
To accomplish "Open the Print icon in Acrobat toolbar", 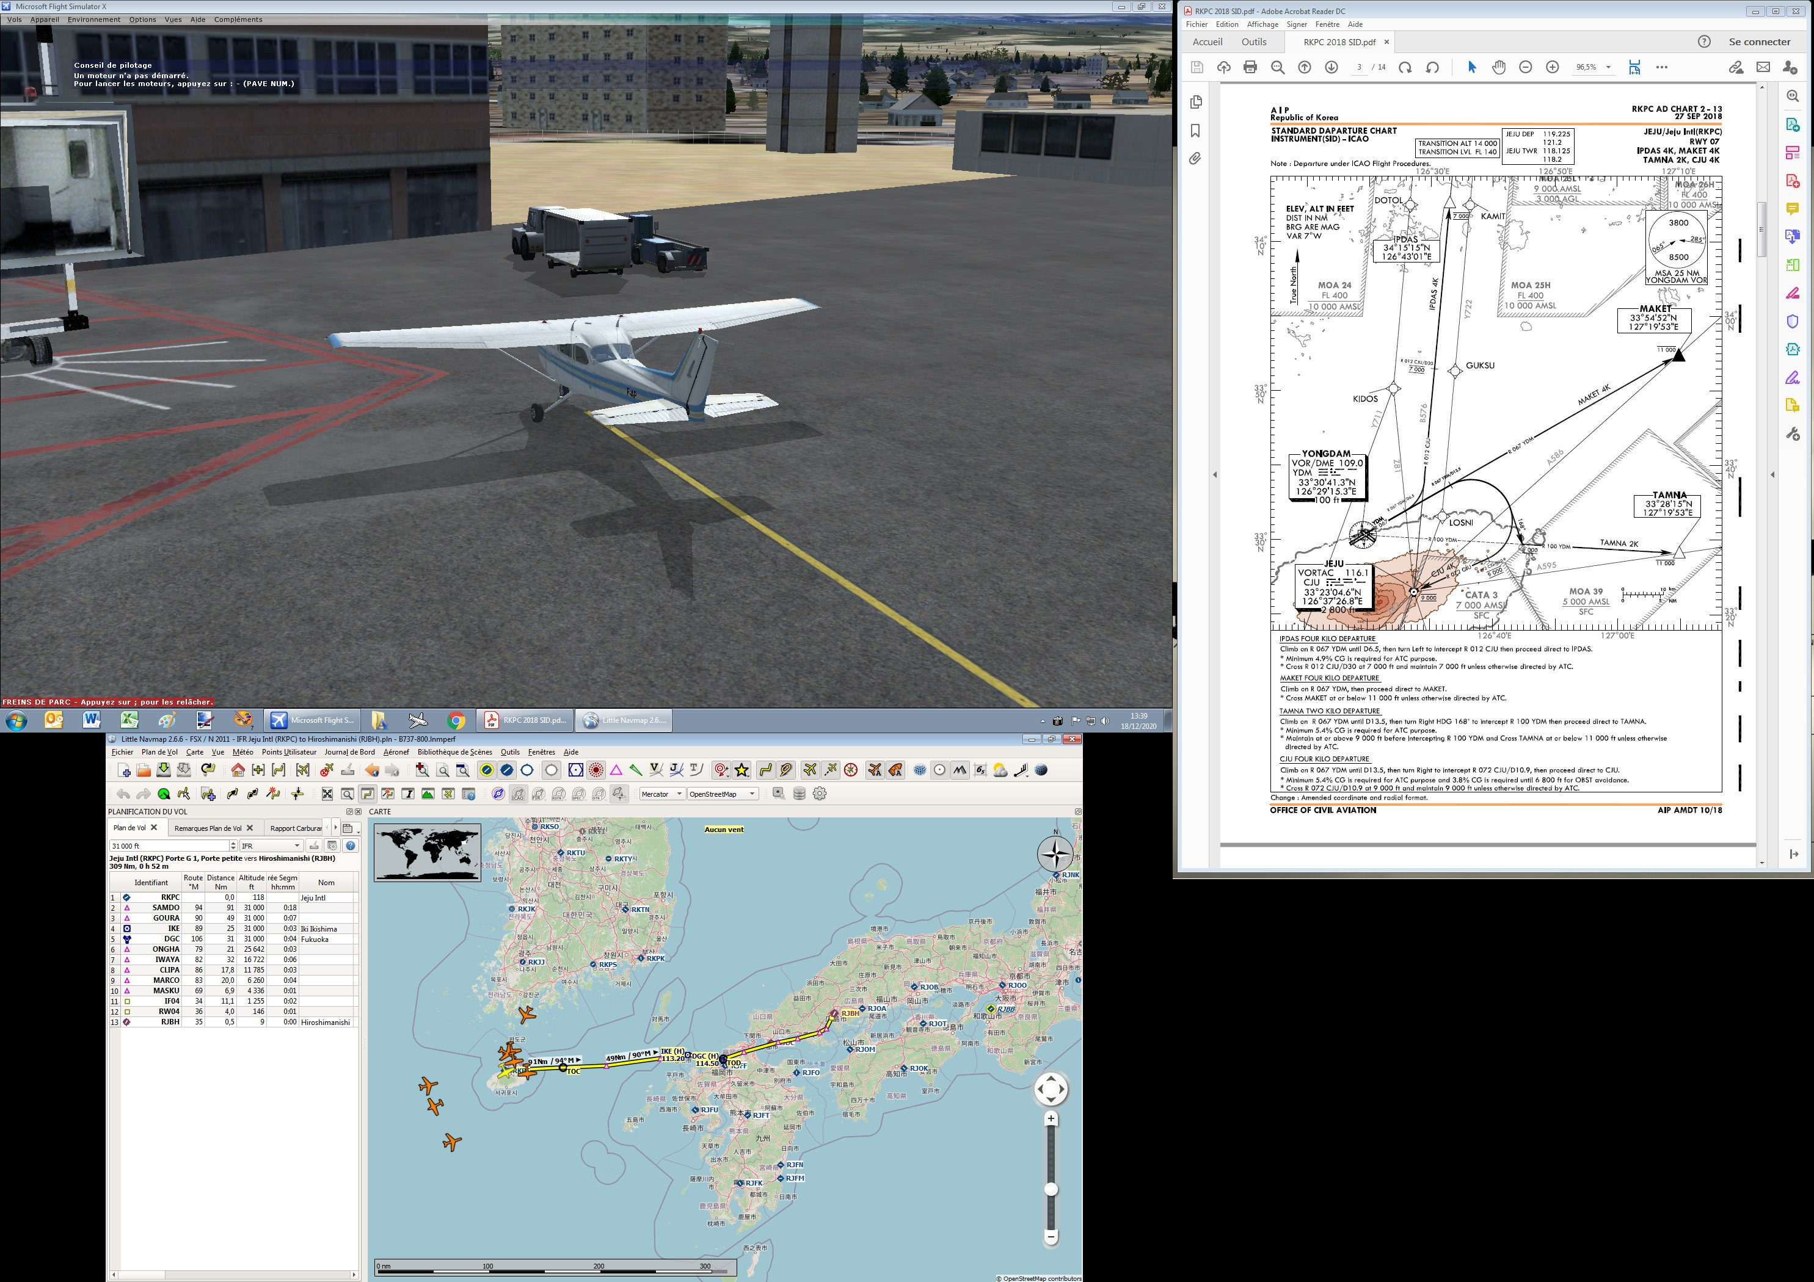I will [1250, 67].
